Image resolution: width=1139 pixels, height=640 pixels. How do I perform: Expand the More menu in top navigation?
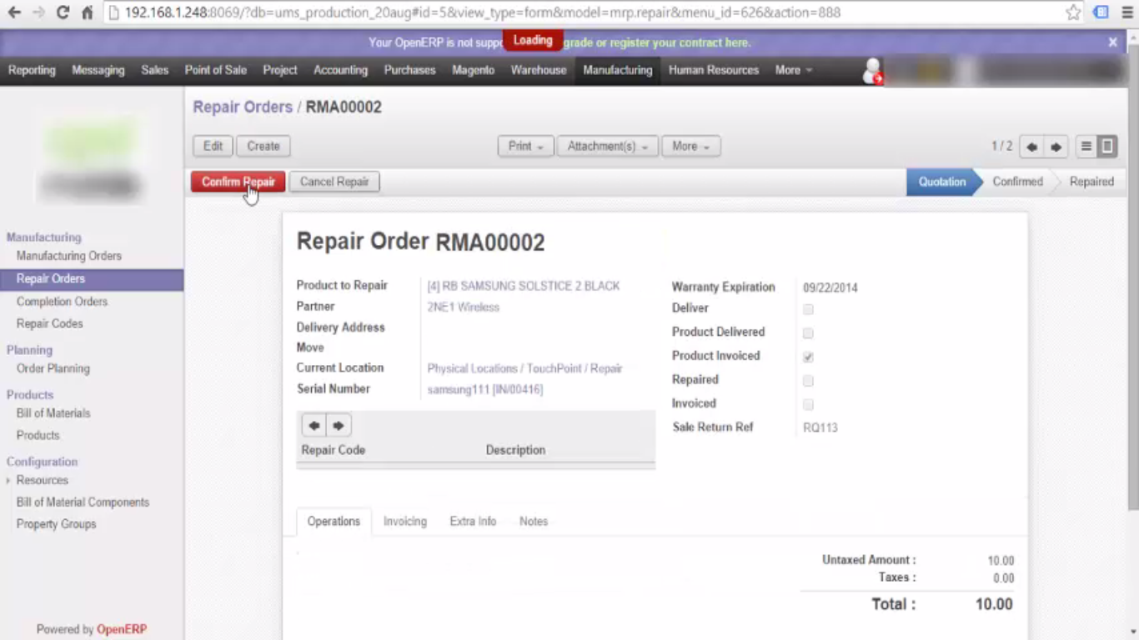tap(793, 70)
